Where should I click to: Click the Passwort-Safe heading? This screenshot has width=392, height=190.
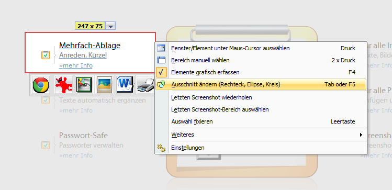[x=83, y=136]
